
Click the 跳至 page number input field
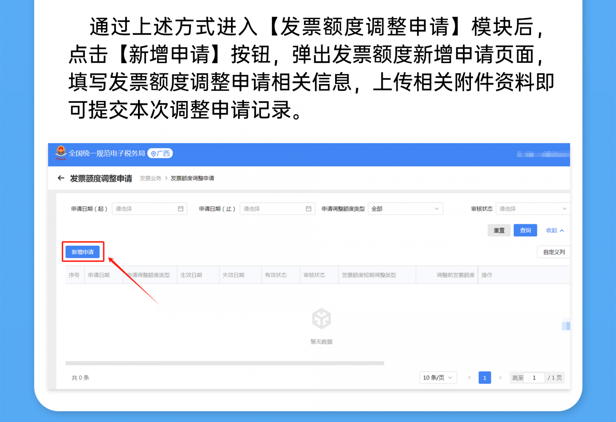pos(534,378)
